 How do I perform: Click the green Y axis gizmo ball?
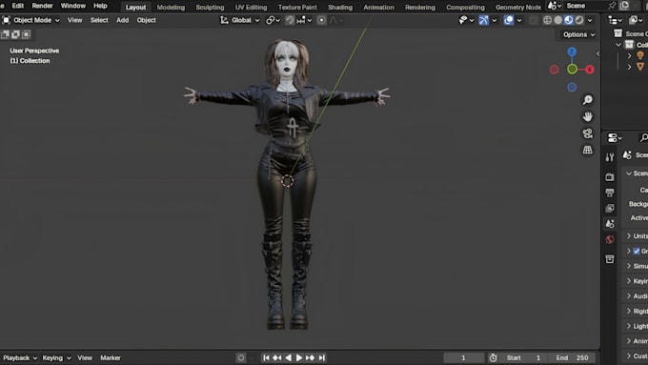[572, 69]
